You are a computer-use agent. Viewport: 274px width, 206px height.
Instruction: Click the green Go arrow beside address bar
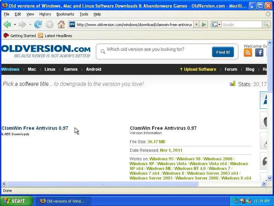click(x=203, y=24)
